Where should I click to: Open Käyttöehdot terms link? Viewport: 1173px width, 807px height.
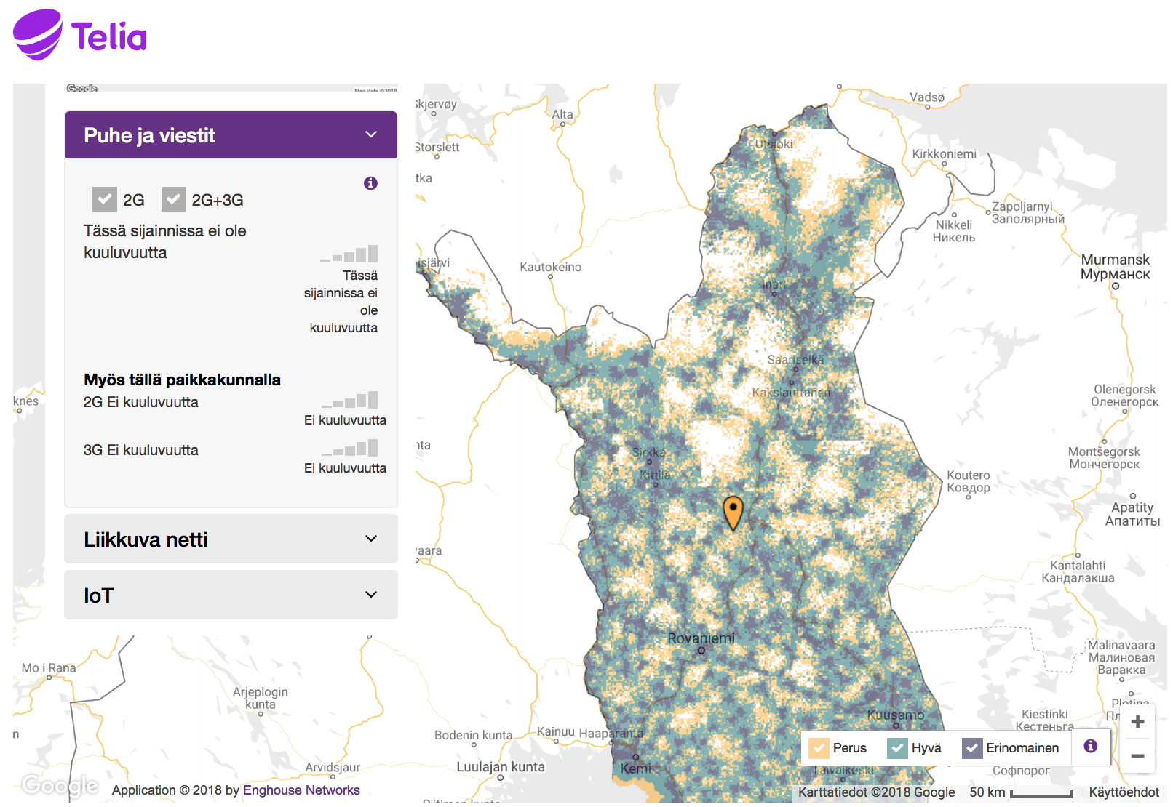coord(1124,792)
